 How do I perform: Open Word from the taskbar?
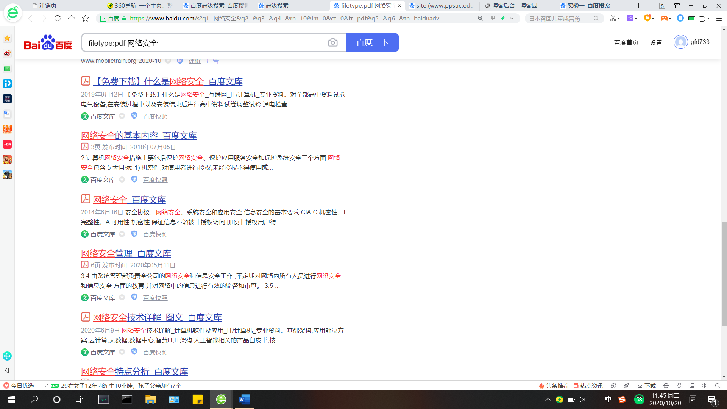click(x=244, y=399)
